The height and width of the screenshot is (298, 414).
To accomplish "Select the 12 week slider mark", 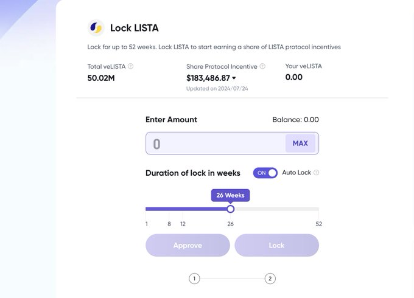I will coord(183,209).
